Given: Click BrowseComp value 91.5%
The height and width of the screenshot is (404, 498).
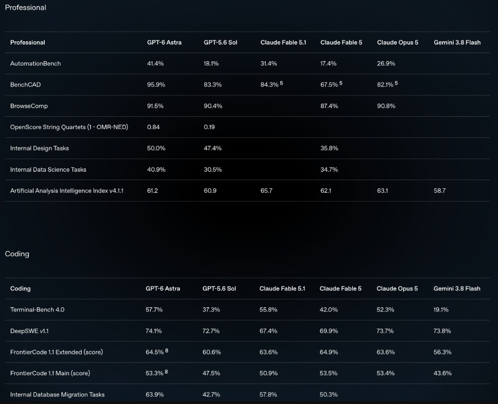Looking at the screenshot, I should coord(155,106).
